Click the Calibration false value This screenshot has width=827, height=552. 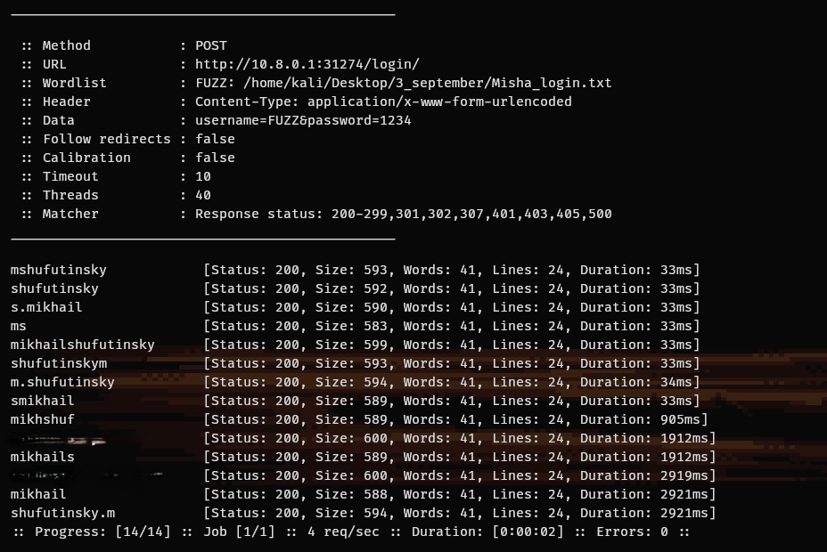pyautogui.click(x=215, y=158)
